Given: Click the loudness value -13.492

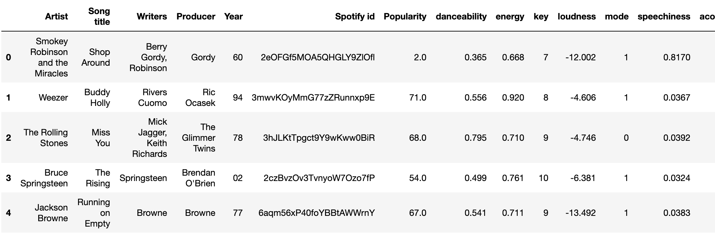Looking at the screenshot, I should 580,213.
